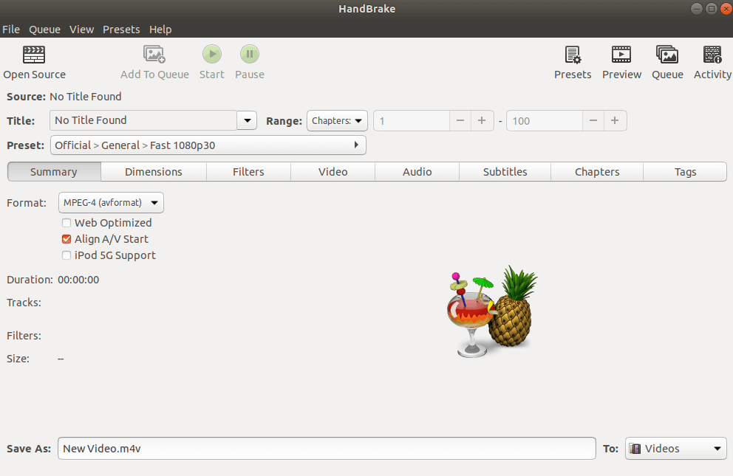733x476 pixels.
Task: Open the Queue menu
Action: (44, 30)
